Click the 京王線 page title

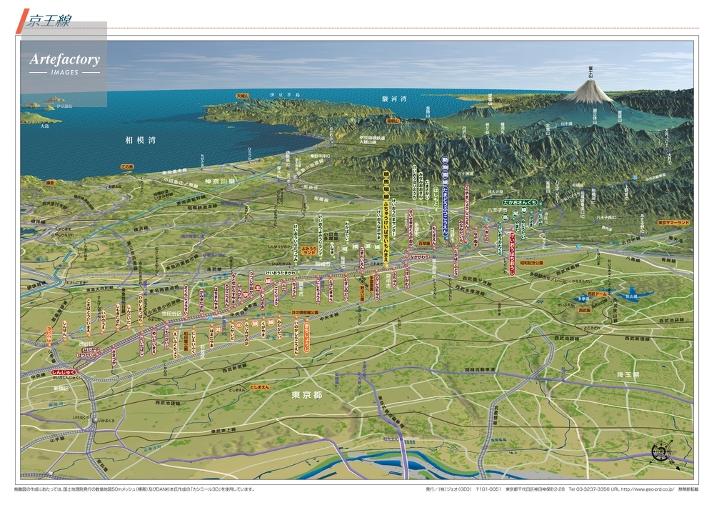click(x=49, y=20)
